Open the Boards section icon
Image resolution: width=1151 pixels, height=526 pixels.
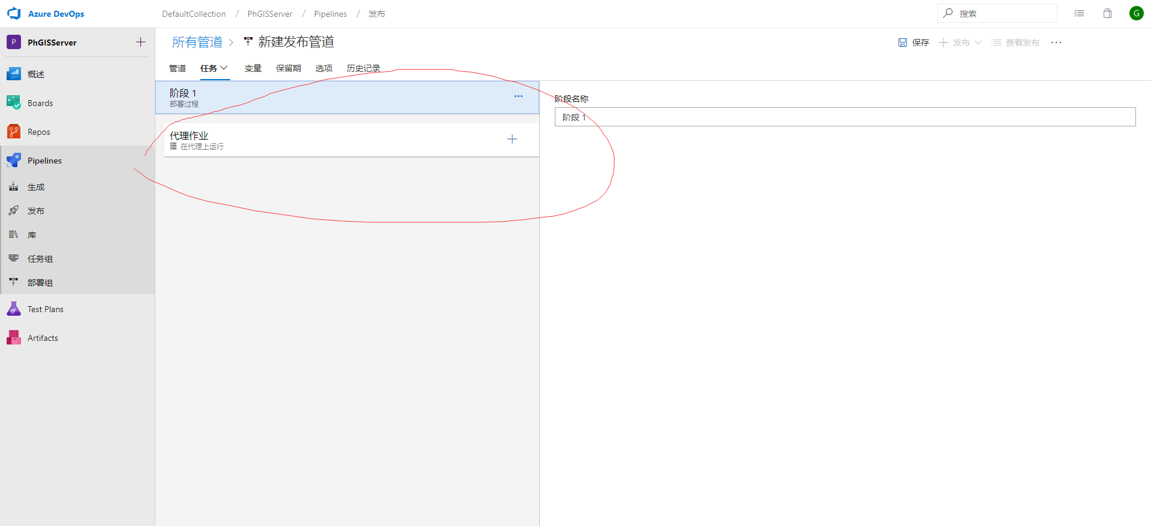click(x=14, y=102)
